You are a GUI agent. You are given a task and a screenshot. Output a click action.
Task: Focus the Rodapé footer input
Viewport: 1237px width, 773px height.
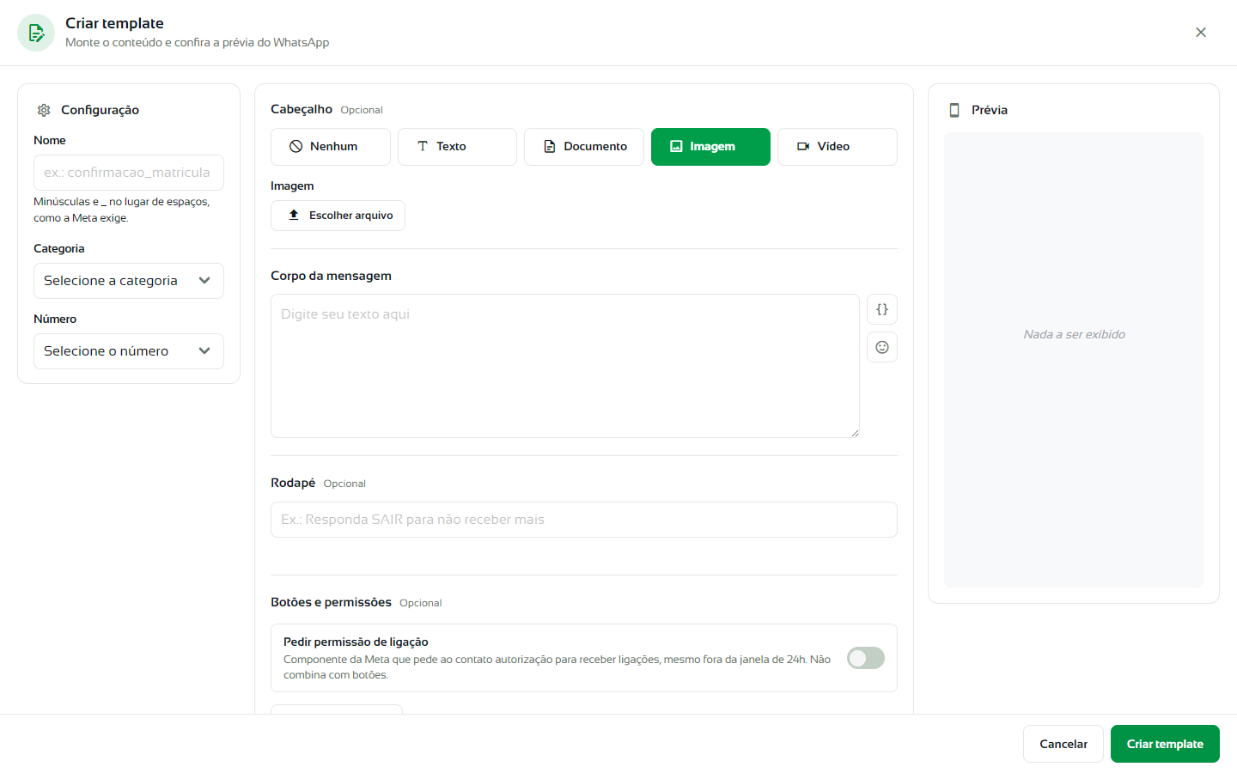584,520
